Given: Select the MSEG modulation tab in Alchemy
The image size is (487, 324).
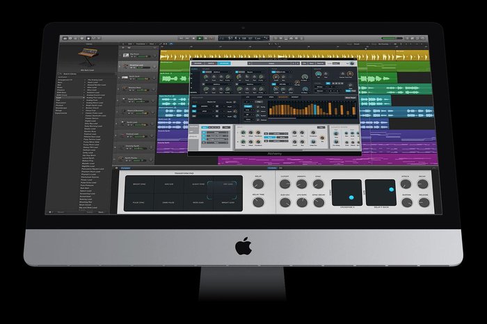Looking at the screenshot, I should coord(271,97).
